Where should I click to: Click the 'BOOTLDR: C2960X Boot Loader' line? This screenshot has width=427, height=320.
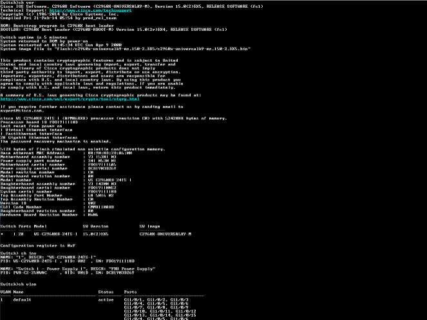[x=113, y=30]
